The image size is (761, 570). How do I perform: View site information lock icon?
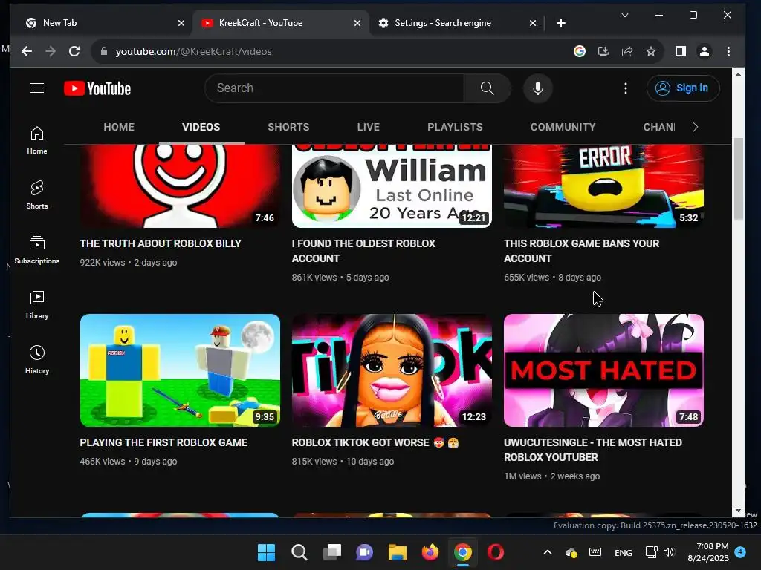click(103, 51)
